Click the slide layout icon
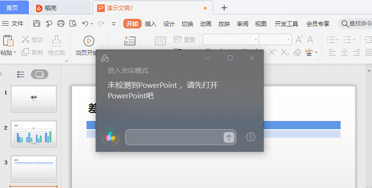The width and height of the screenshot is (372, 188). click(160, 40)
